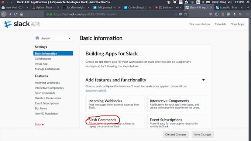The image size is (251, 141).
Task: Go back with the browser back arrow
Action: [x=4, y=14]
